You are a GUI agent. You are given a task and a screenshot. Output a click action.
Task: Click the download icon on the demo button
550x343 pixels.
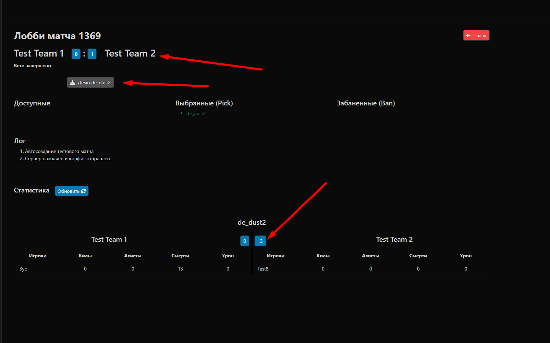coord(73,83)
